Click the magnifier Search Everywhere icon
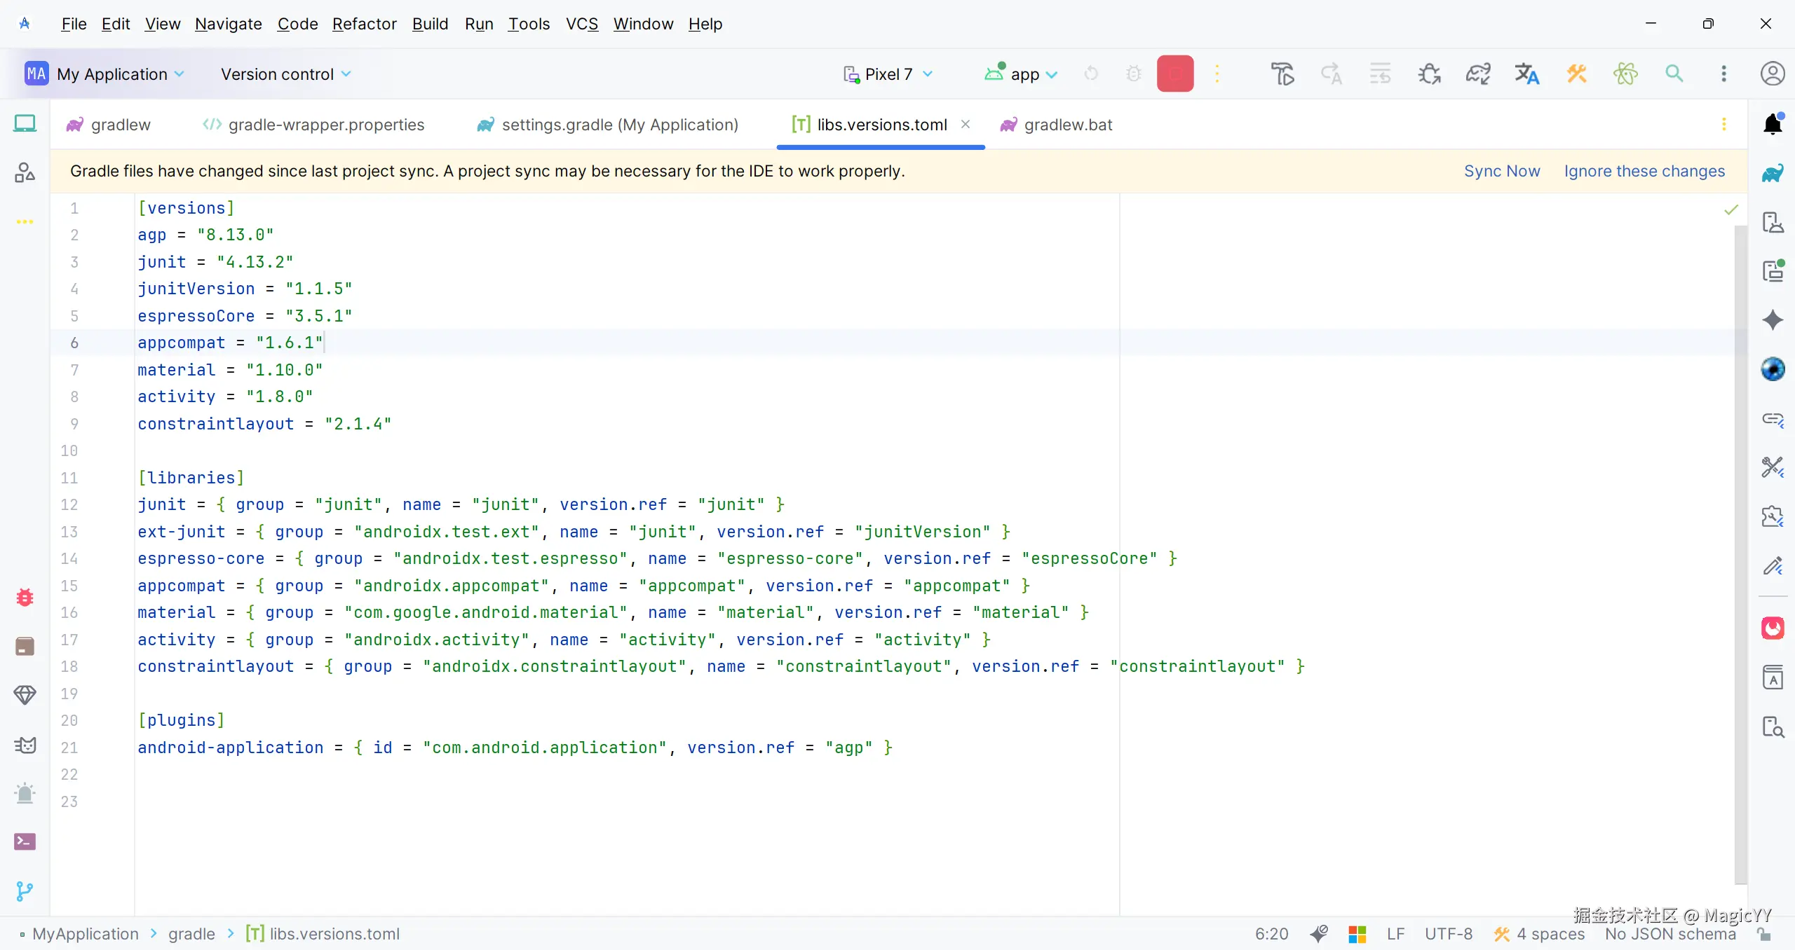This screenshot has height=950, width=1795. [1674, 74]
